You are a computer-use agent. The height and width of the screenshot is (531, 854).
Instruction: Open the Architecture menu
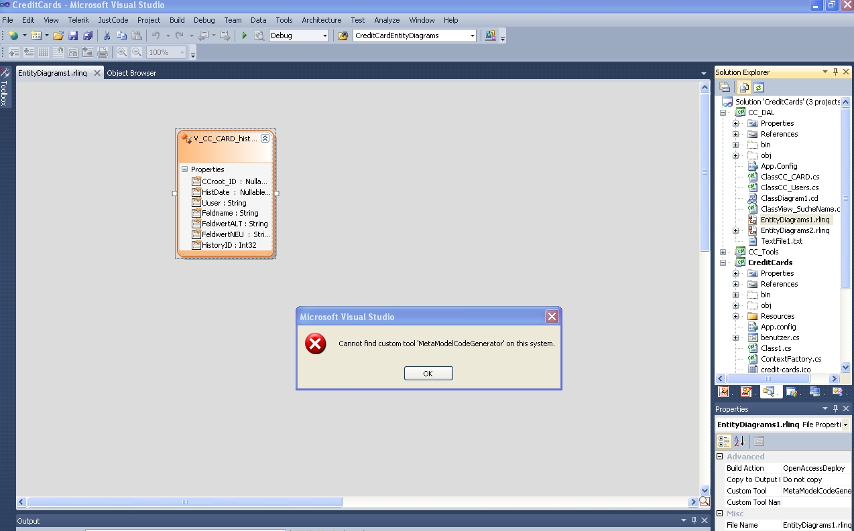(322, 20)
